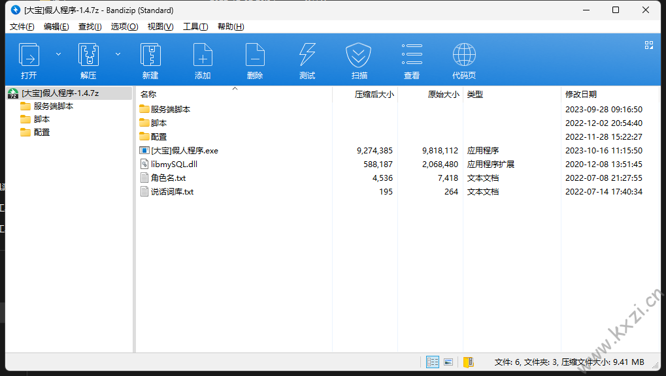Click the 7z archive icon in tree
This screenshot has height=376, width=666.
point(13,93)
